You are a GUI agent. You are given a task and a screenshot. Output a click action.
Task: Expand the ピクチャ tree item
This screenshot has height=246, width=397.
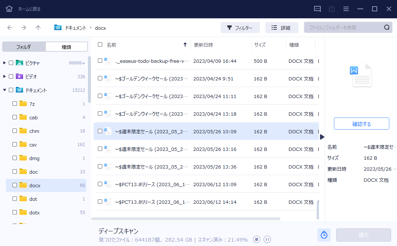pos(4,62)
